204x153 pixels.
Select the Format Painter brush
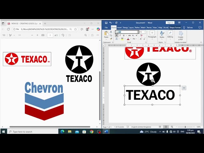(x=111, y=39)
